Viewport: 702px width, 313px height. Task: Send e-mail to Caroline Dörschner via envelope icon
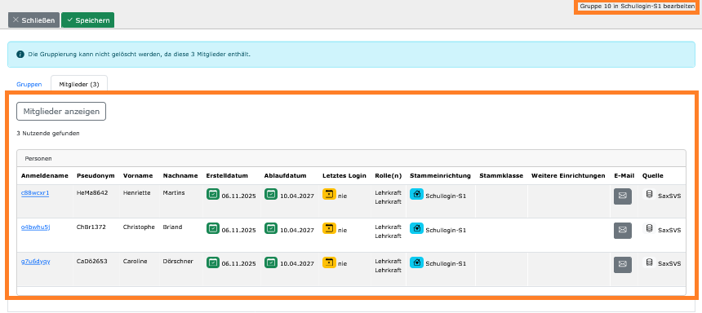pos(622,265)
